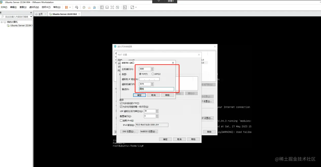321x167 pixels.
Task: Decrease the 主机端口 value with down arrow
Action: coord(152,70)
